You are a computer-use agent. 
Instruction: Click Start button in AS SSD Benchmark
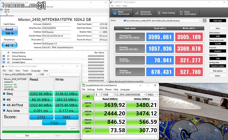tap(27, 136)
